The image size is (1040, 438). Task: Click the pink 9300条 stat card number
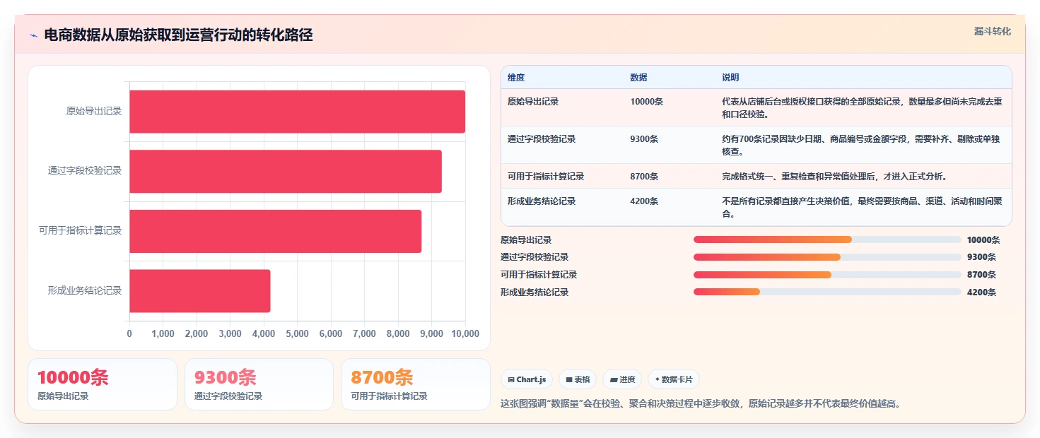(226, 378)
